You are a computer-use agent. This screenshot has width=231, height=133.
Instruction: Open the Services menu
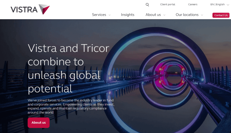[x=99, y=15]
